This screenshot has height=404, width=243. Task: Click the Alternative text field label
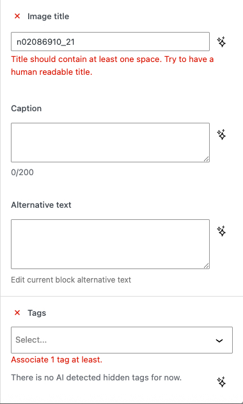41,205
